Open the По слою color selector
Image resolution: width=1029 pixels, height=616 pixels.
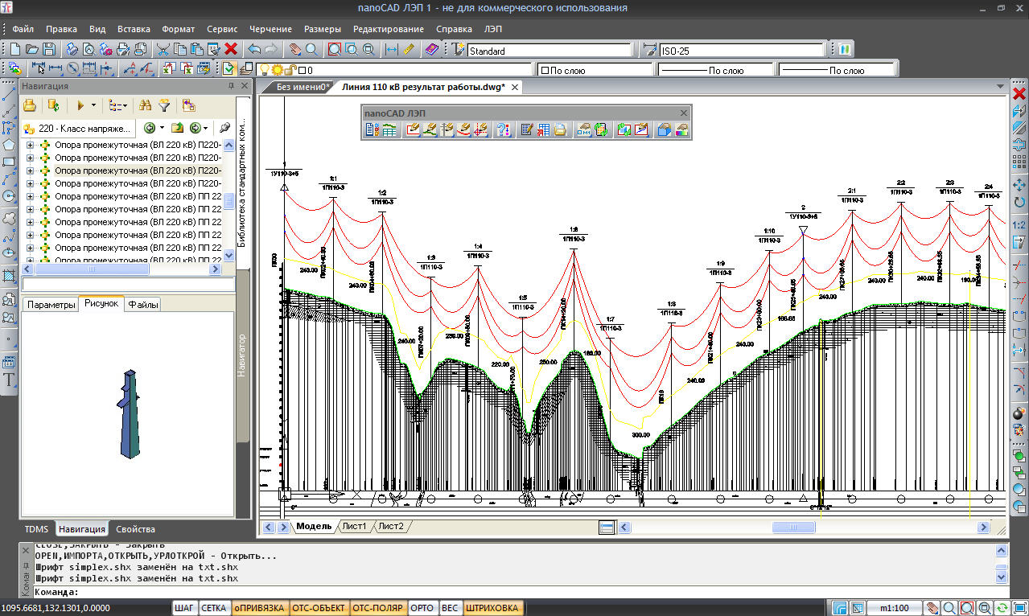coord(595,71)
